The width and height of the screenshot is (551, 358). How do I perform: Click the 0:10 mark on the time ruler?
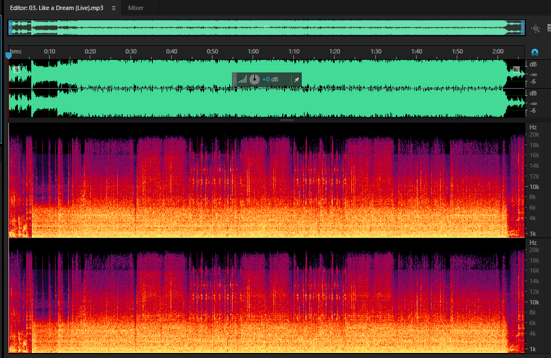click(50, 51)
